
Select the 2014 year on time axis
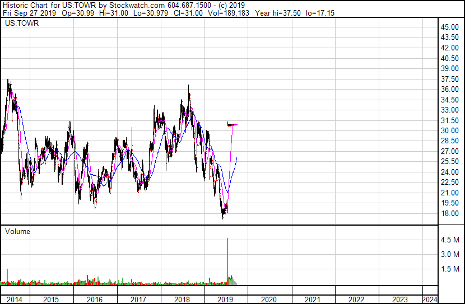(14, 300)
